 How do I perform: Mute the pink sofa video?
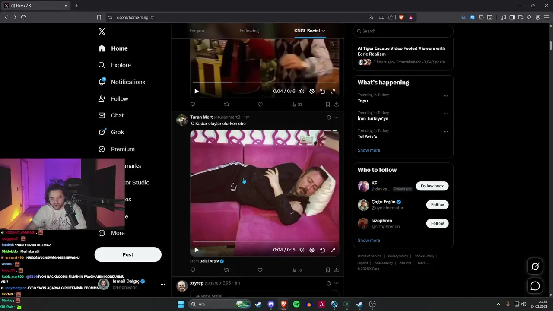[x=302, y=250]
